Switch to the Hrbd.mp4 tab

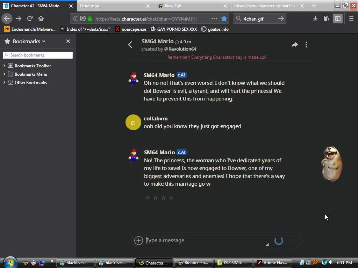click(x=115, y=6)
